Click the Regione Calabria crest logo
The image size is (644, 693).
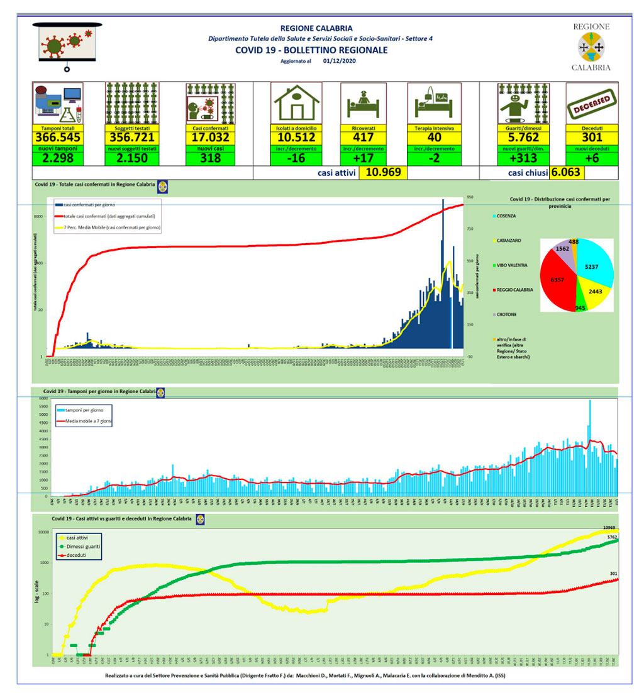pos(591,47)
